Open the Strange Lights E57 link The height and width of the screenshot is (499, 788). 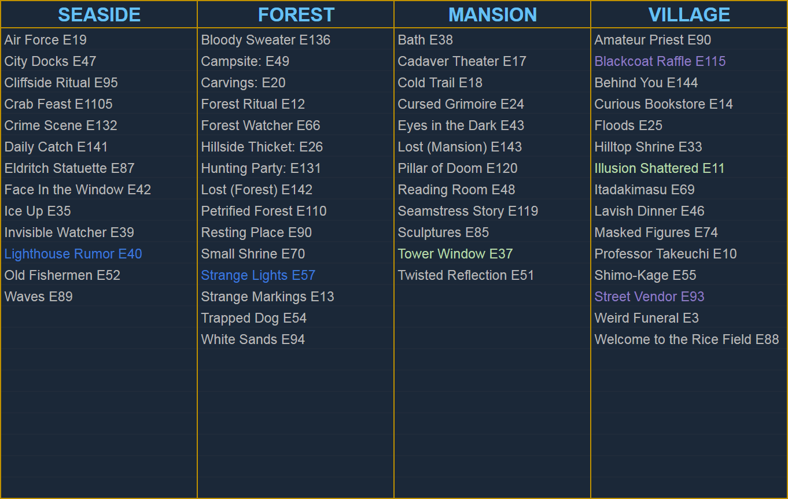point(258,275)
